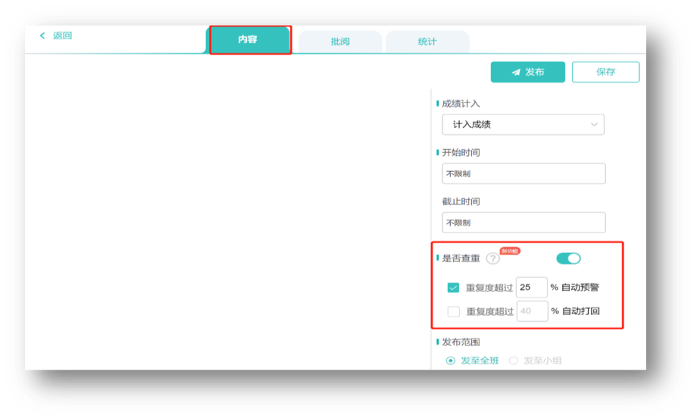
Task: Click the 截止时间 input field
Action: click(x=524, y=223)
